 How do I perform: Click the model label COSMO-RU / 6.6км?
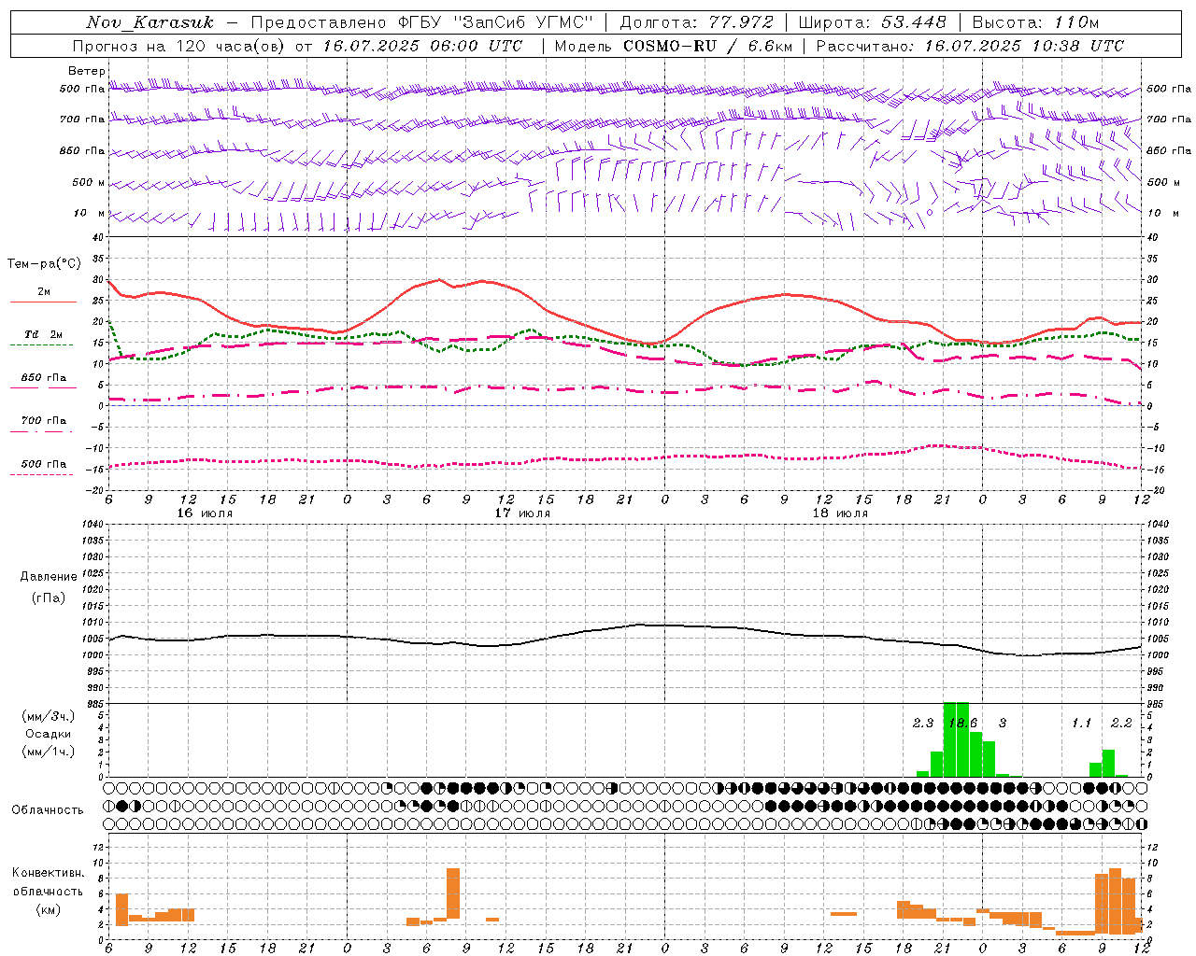click(x=707, y=46)
